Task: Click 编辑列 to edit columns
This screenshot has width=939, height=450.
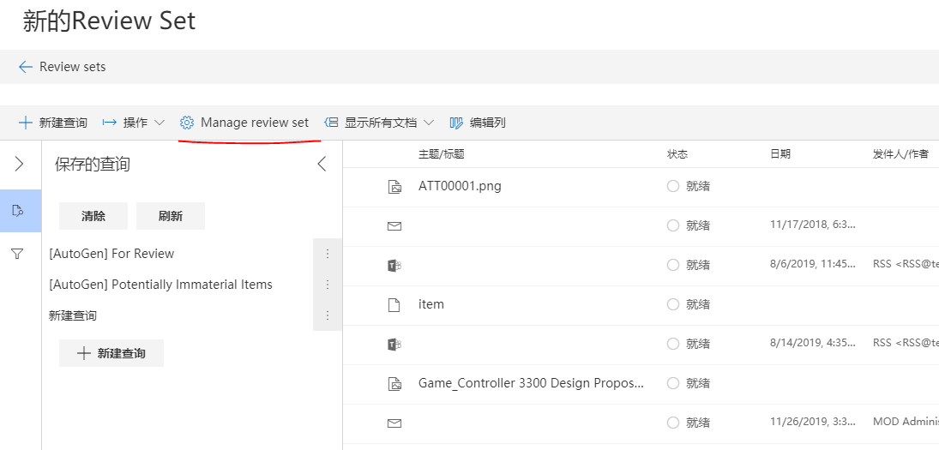Action: coord(487,123)
